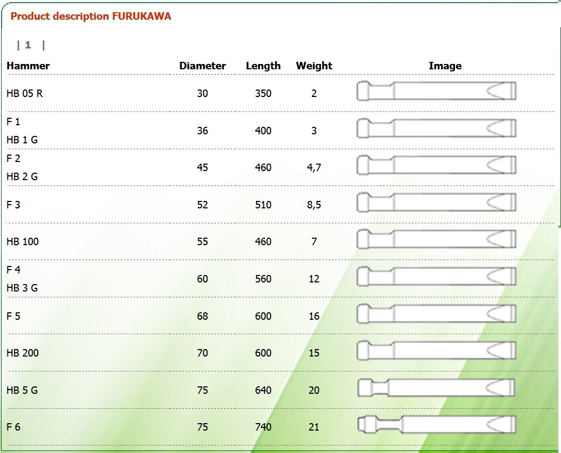The width and height of the screenshot is (561, 453).
Task: Sort by the Length column header
Action: [x=263, y=66]
